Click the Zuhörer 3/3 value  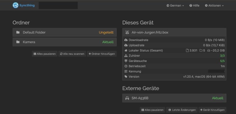tap(222, 56)
